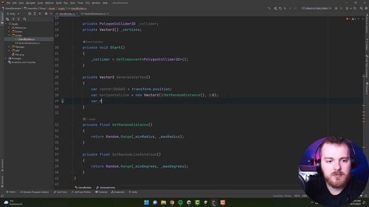Click the build hammer icon
The width and height of the screenshot is (369, 207).
269,9
